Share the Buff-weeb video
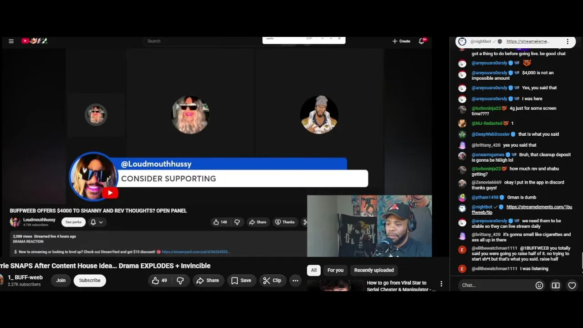This screenshot has width=583, height=328. click(208, 281)
